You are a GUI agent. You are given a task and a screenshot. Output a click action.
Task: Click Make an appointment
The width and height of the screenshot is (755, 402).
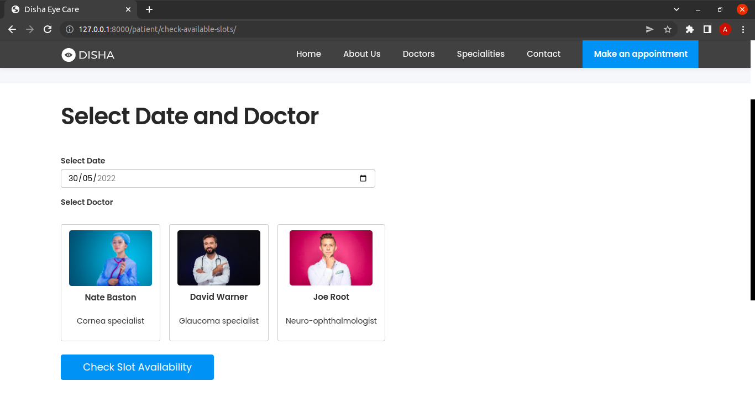639,54
